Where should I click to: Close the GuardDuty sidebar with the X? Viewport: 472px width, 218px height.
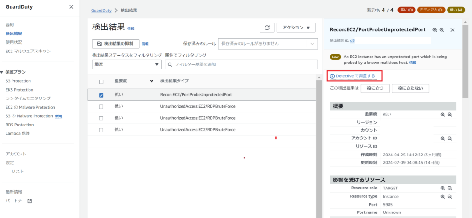[x=71, y=6]
